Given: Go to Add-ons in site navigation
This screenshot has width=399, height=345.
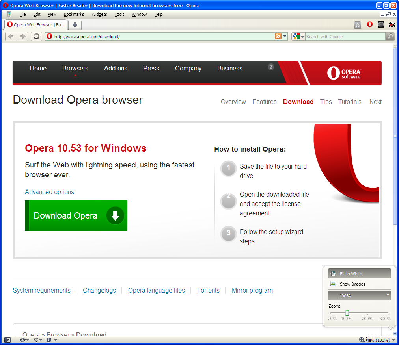Looking at the screenshot, I should coord(116,69).
